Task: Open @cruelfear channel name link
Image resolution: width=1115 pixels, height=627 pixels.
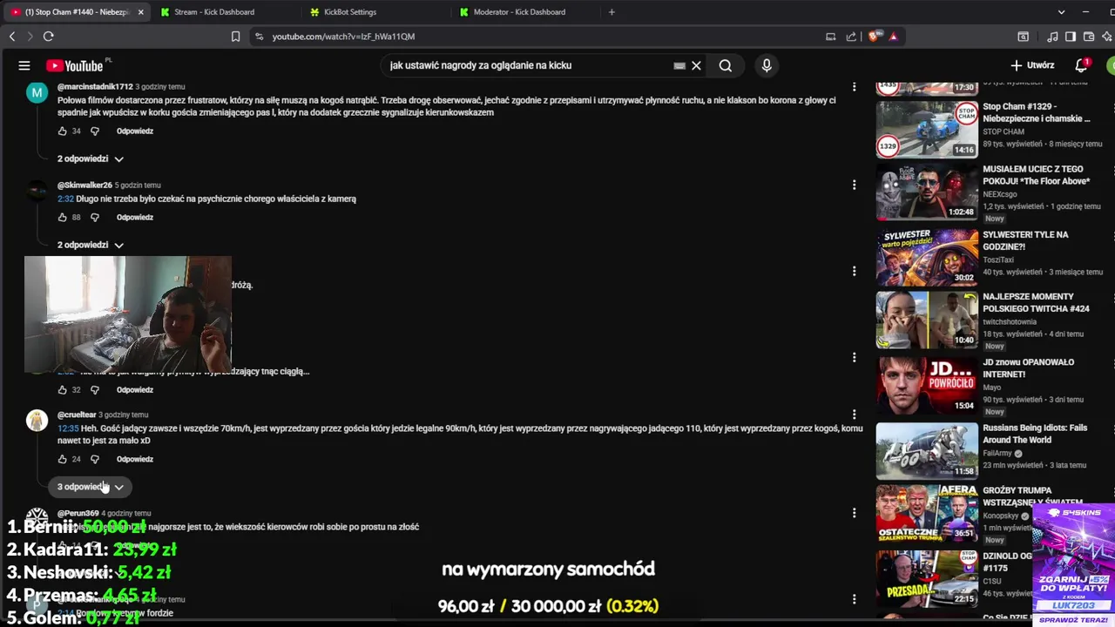Action: [x=77, y=415]
